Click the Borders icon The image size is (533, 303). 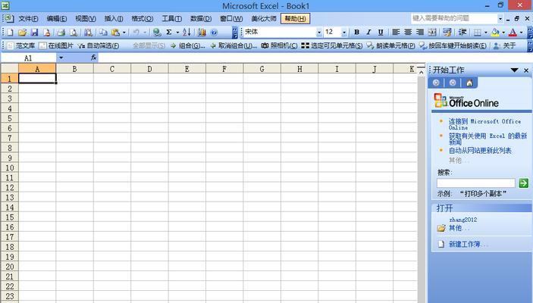[x=477, y=33]
